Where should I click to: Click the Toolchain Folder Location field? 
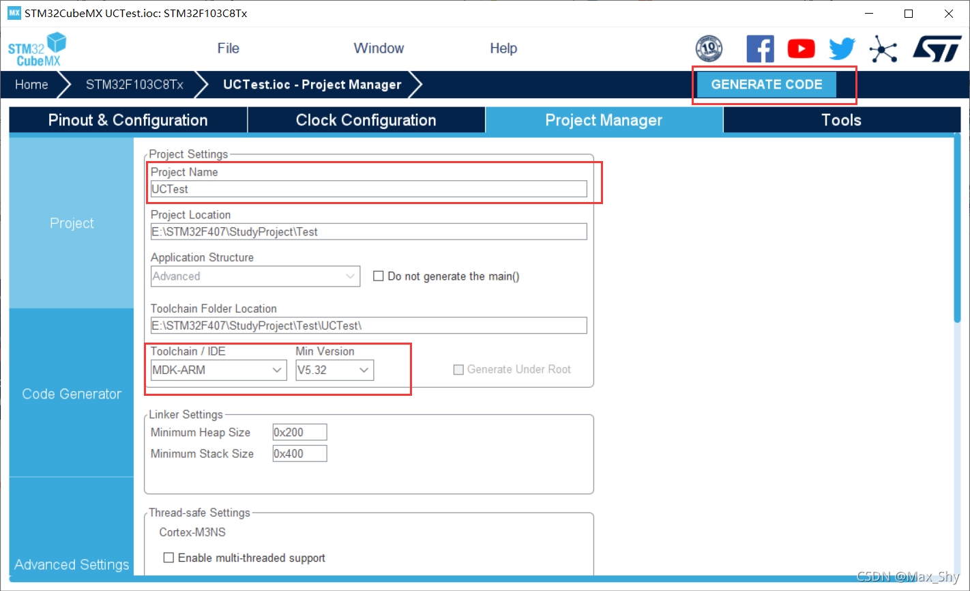368,326
